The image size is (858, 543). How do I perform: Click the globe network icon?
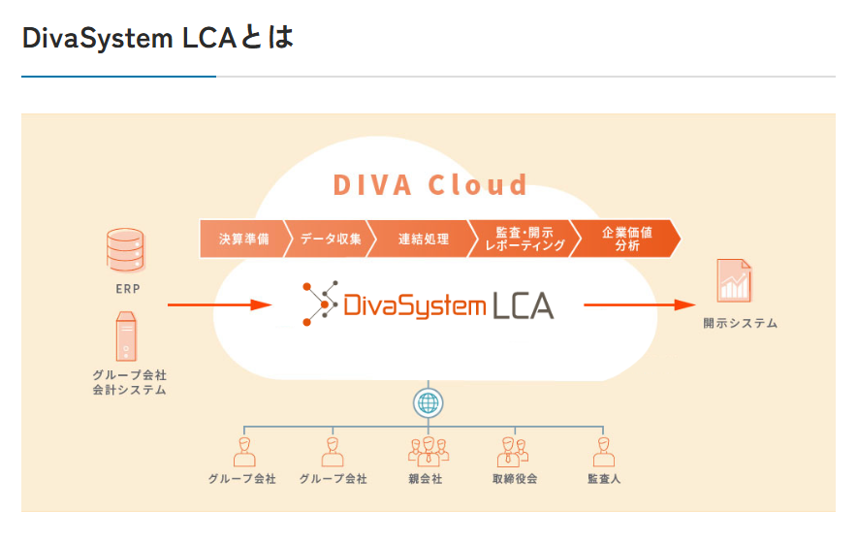[x=427, y=401]
